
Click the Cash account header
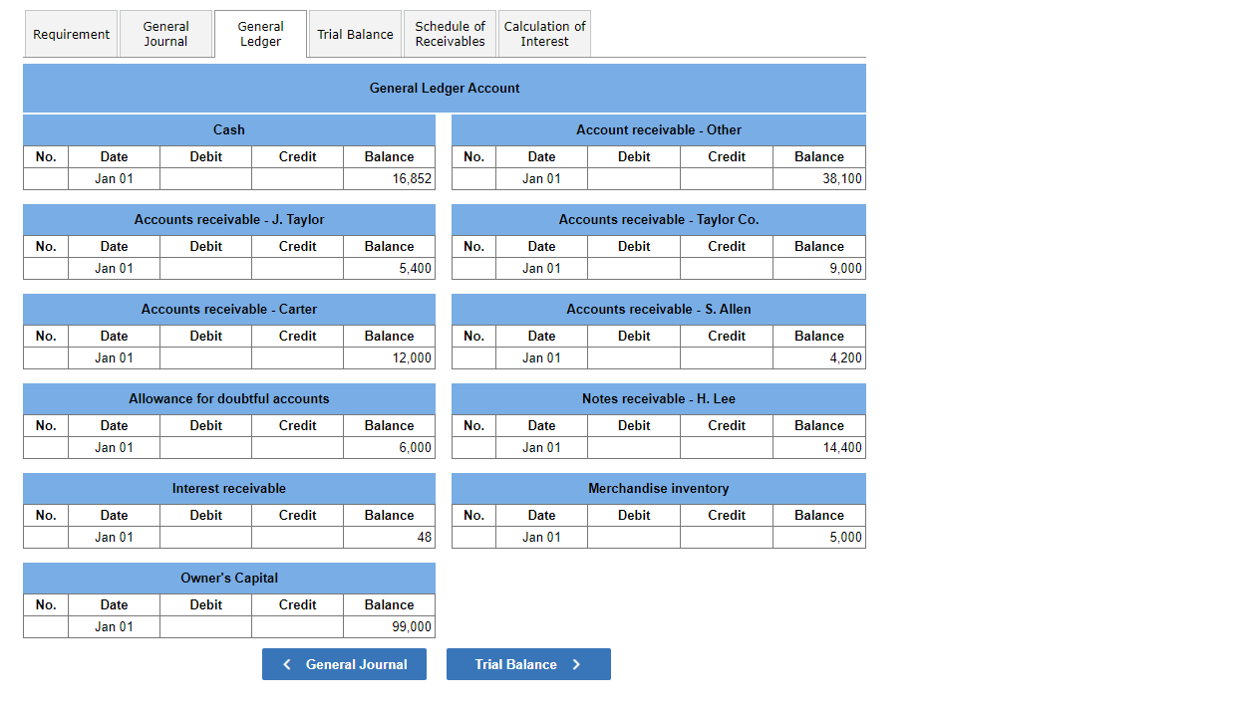coord(229,129)
